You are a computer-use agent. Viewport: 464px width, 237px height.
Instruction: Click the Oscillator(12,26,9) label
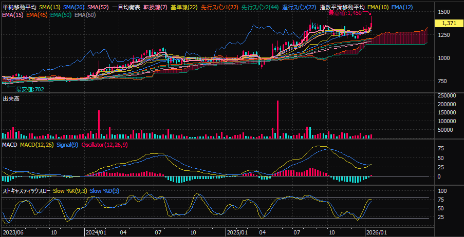click(x=104, y=145)
